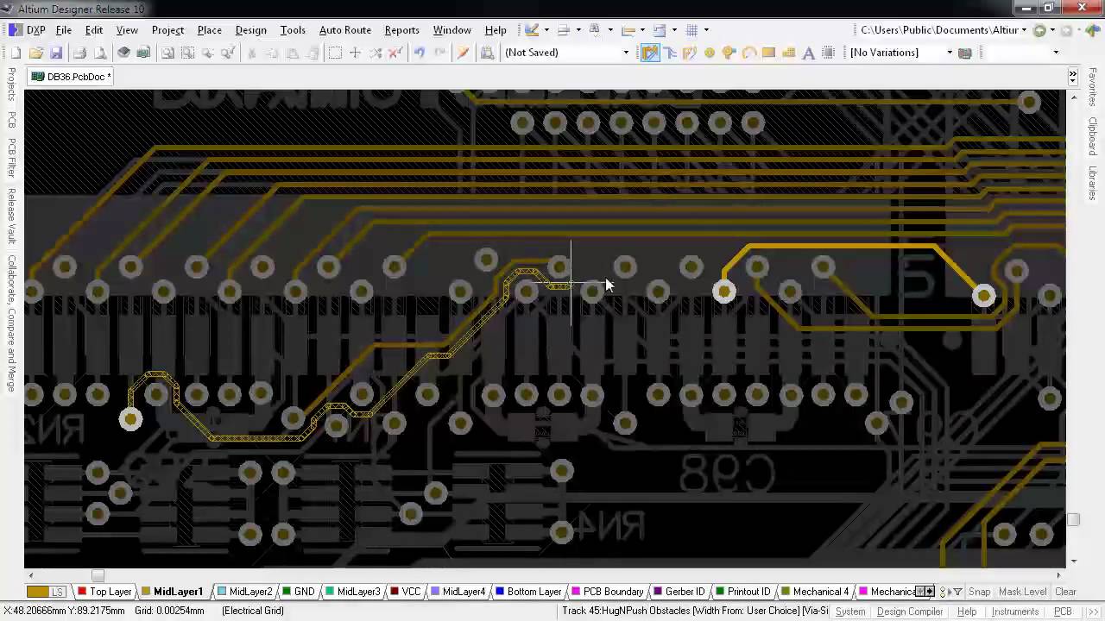
Task: Select the Gerber ID layer tab
Action: pyautogui.click(x=679, y=592)
